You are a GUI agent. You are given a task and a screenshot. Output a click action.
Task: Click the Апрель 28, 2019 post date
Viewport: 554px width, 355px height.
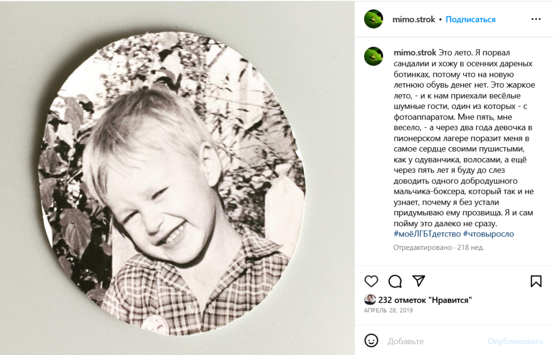point(388,311)
